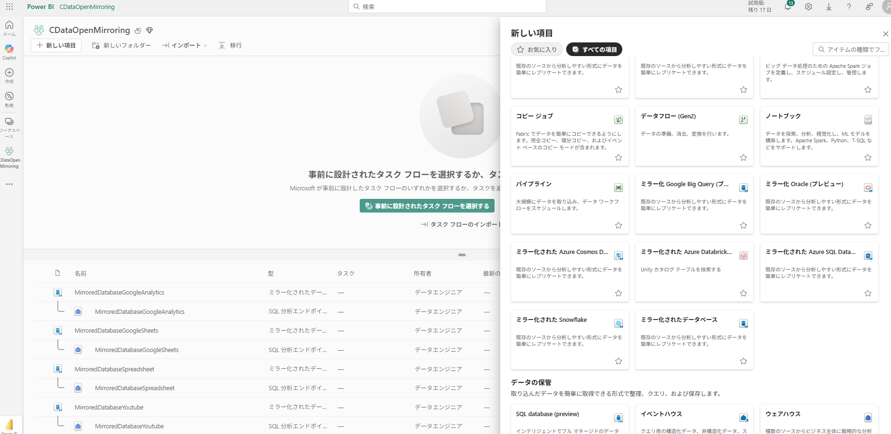Screen dimensions: 891x434
Task: Star the ミラー化された Azure Cosmos card
Action: (x=619, y=293)
